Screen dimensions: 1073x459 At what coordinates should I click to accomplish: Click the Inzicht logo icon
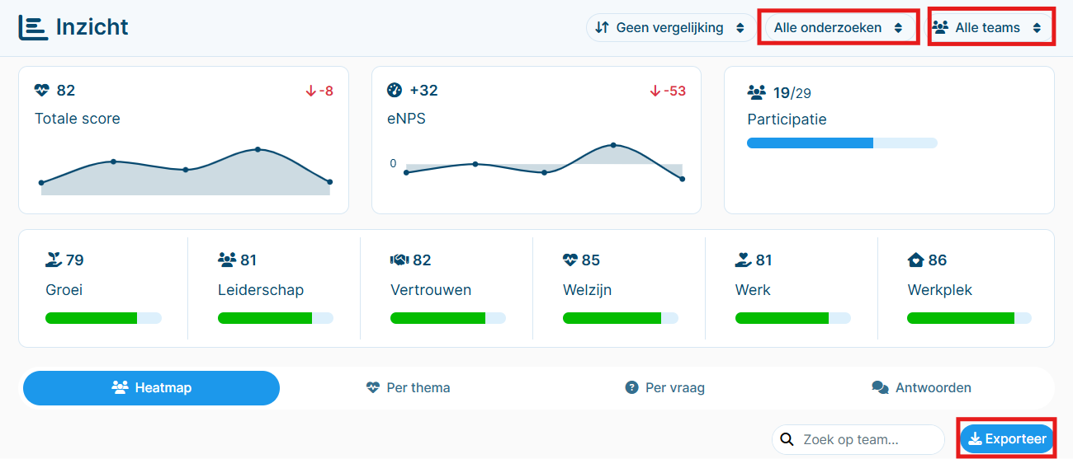(33, 27)
